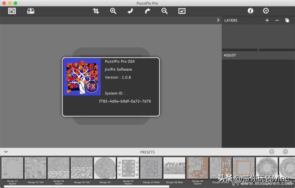The image size is (295, 188).
Task: Remove the layer with the minus icon
Action: coord(277,20)
